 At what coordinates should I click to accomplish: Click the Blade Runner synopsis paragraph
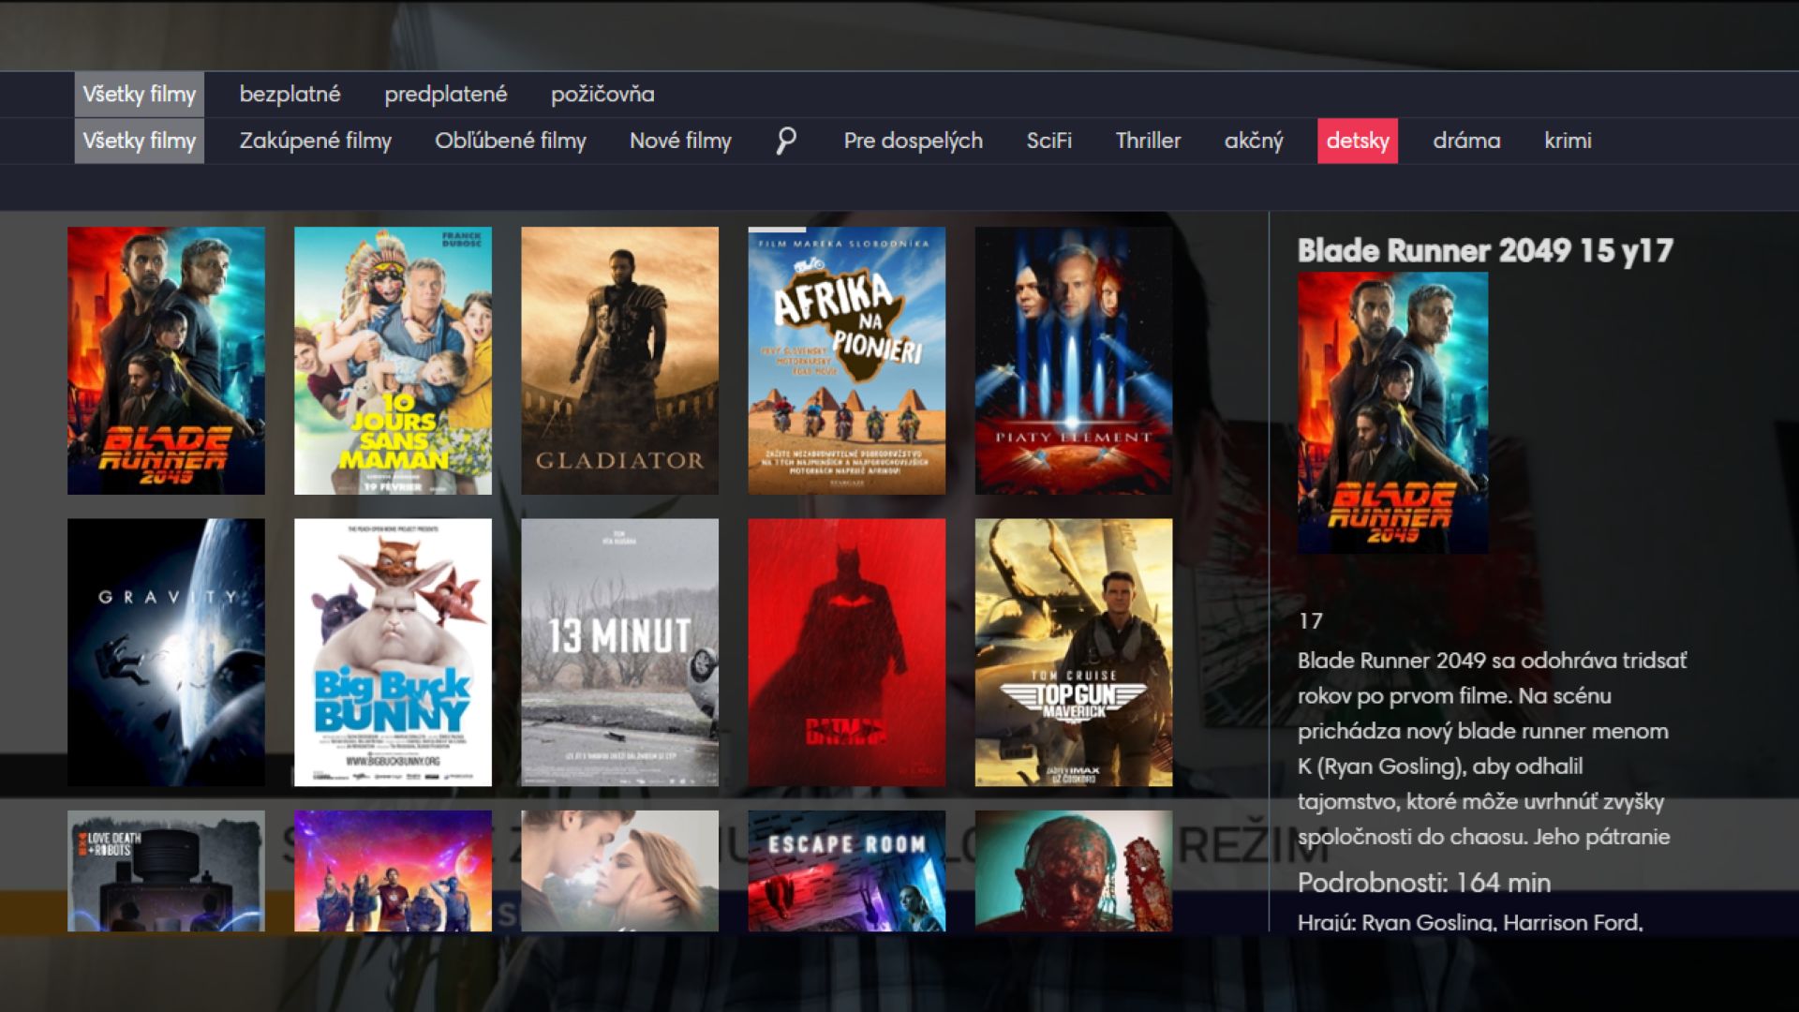click(1493, 749)
